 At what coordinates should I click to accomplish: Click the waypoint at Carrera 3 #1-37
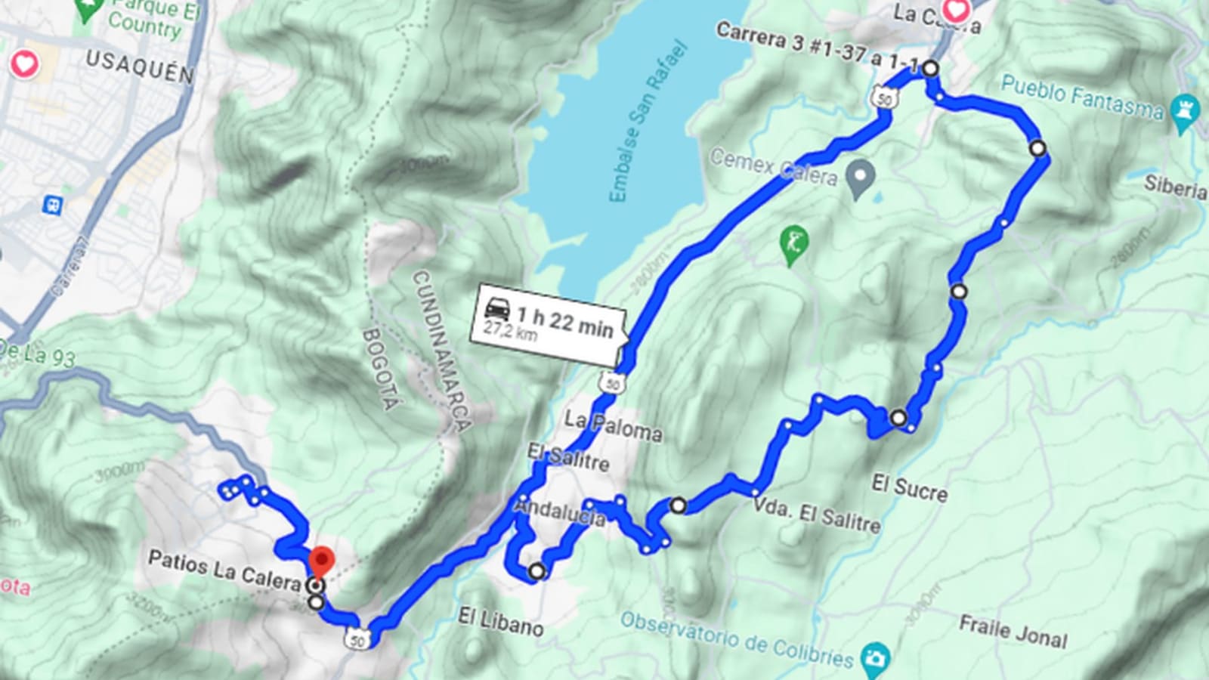click(930, 69)
